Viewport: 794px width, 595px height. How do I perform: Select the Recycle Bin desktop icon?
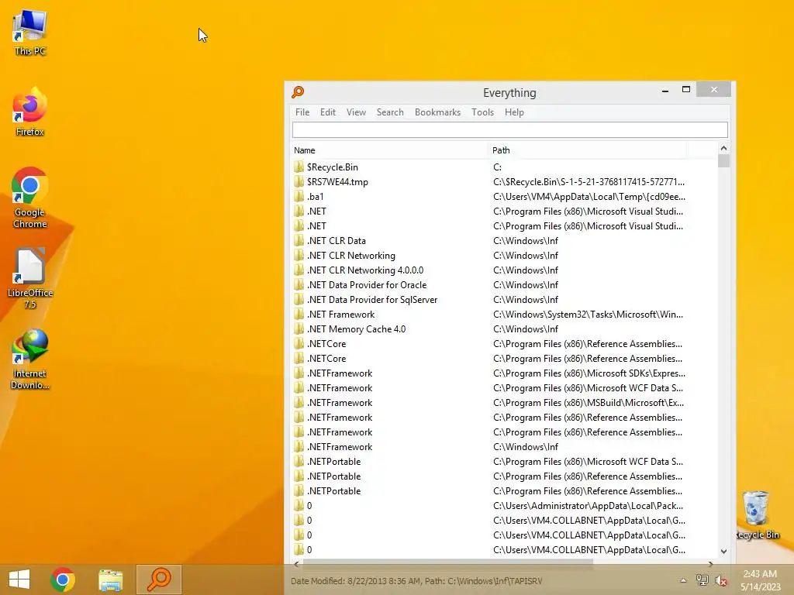click(x=757, y=515)
